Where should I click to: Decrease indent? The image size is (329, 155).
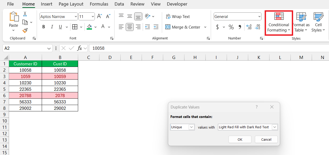147,27
